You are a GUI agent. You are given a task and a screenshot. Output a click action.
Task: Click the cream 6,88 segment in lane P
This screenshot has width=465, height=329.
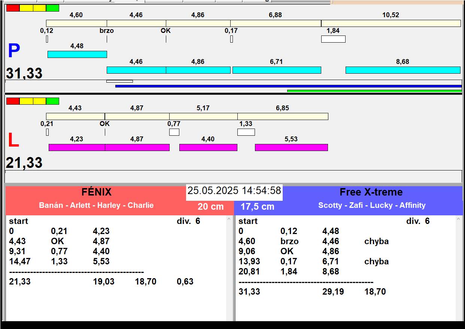[276, 23]
